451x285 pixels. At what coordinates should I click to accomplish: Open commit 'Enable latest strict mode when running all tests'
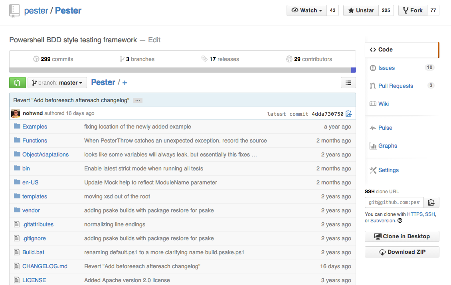click(144, 168)
